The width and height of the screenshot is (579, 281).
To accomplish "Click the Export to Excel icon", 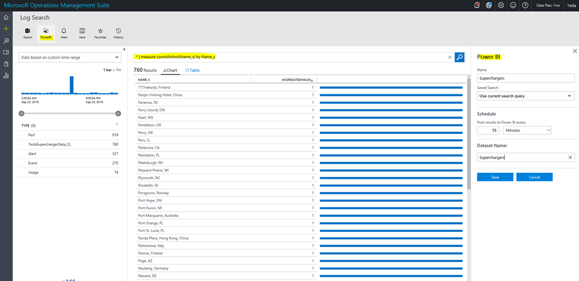I will (28, 32).
